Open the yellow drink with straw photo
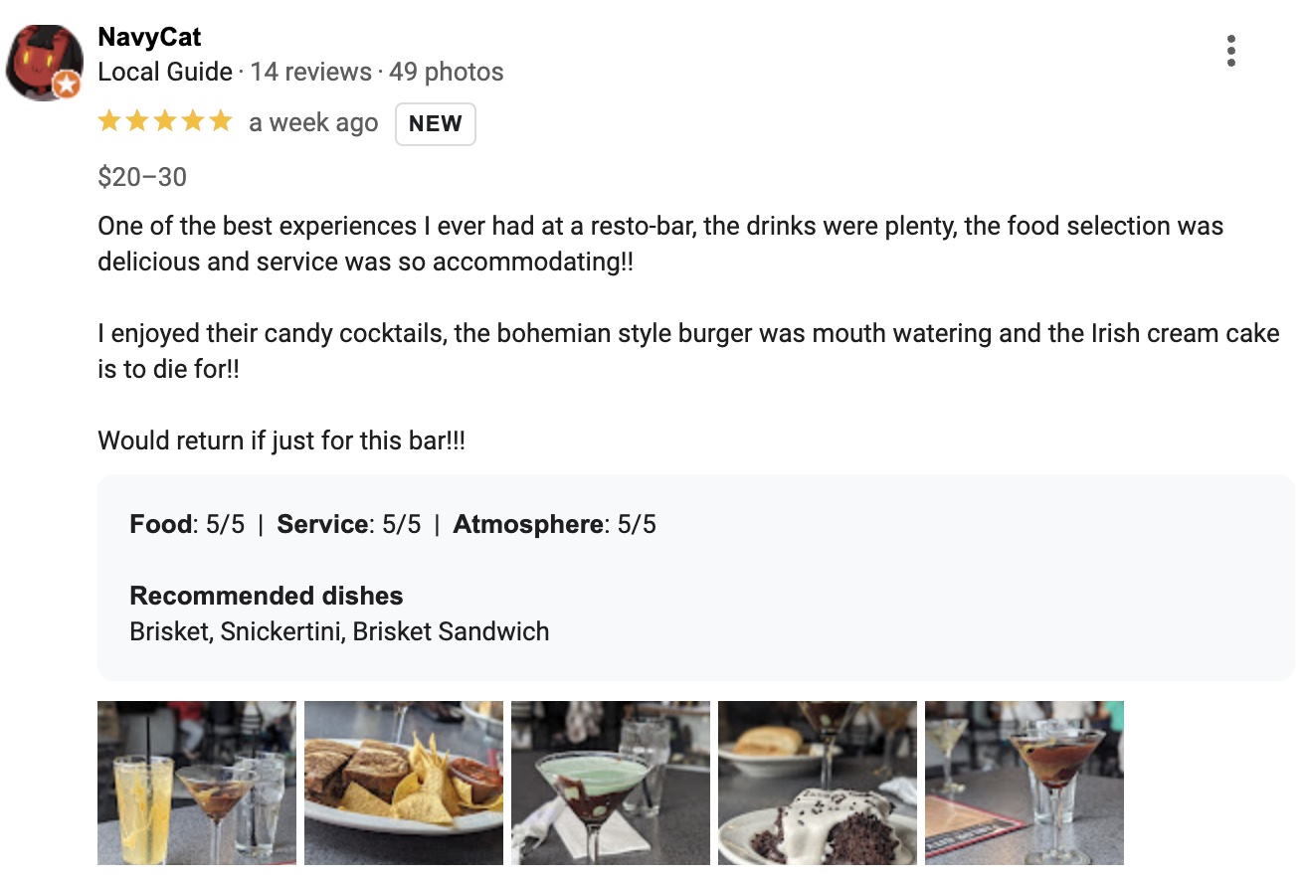This screenshot has height=877, width=1307. click(x=197, y=783)
